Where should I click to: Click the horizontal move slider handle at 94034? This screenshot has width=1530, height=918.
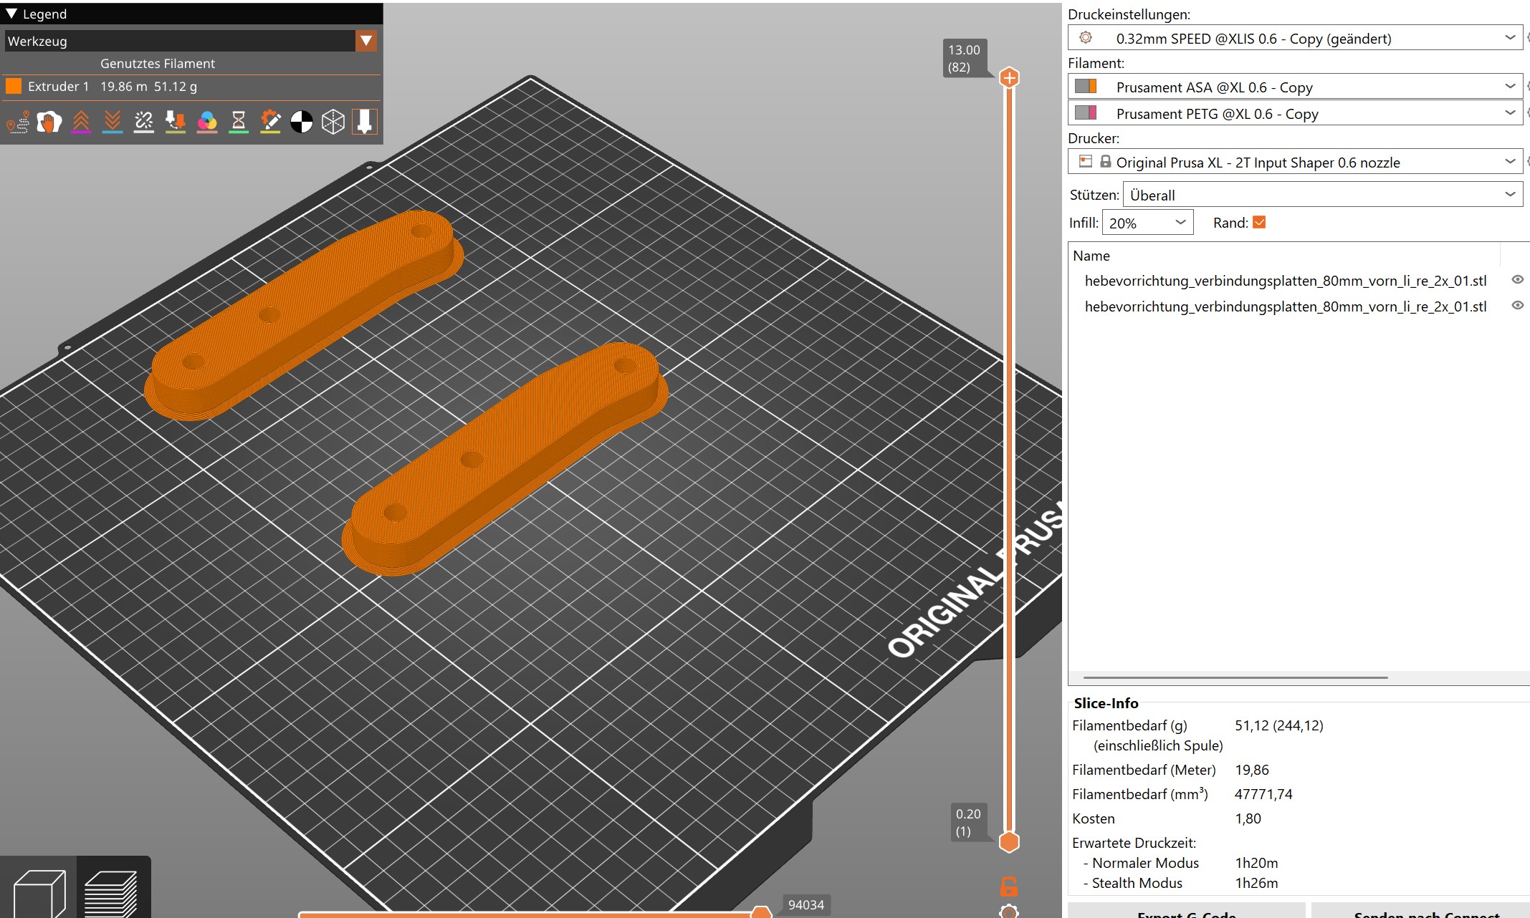tap(761, 912)
